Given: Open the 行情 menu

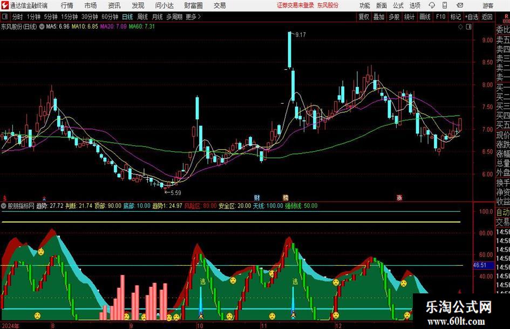Looking at the screenshot, I should [x=67, y=5].
